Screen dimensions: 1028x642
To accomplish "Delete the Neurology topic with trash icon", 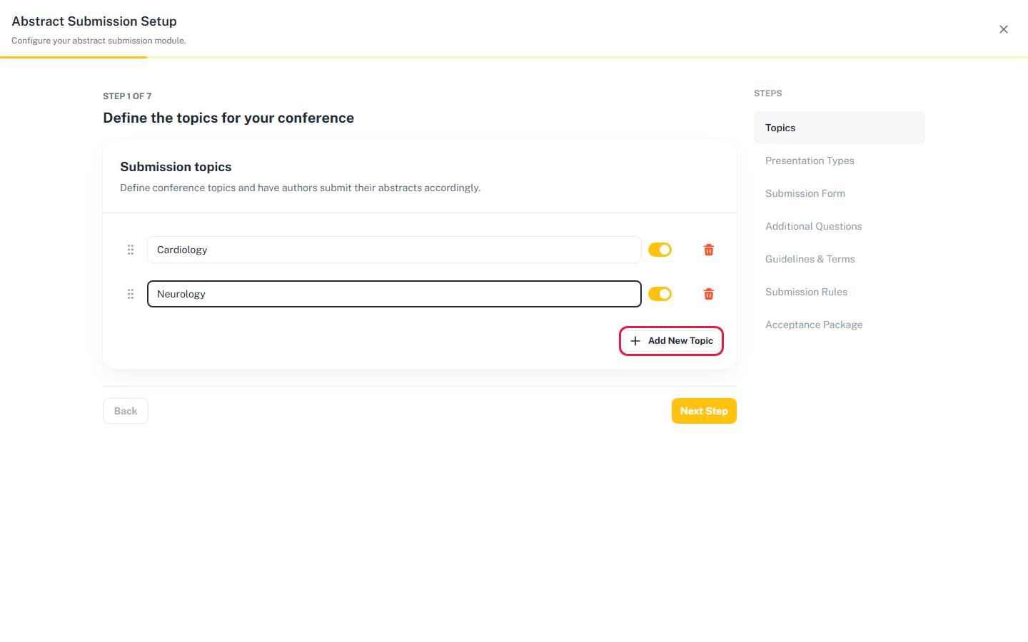I will [709, 294].
